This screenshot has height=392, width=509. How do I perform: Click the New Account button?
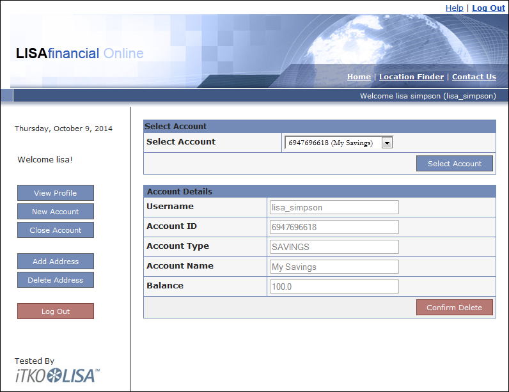point(56,212)
